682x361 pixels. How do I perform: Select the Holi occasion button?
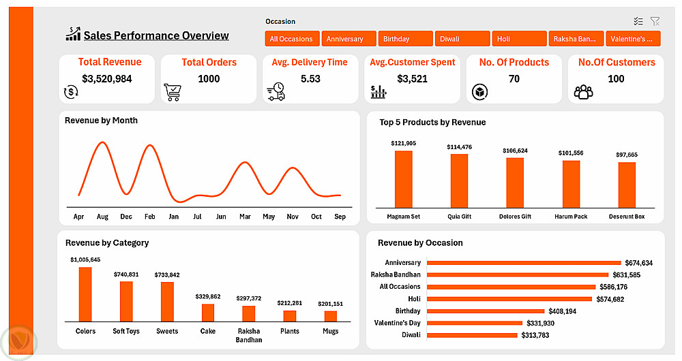tap(519, 39)
